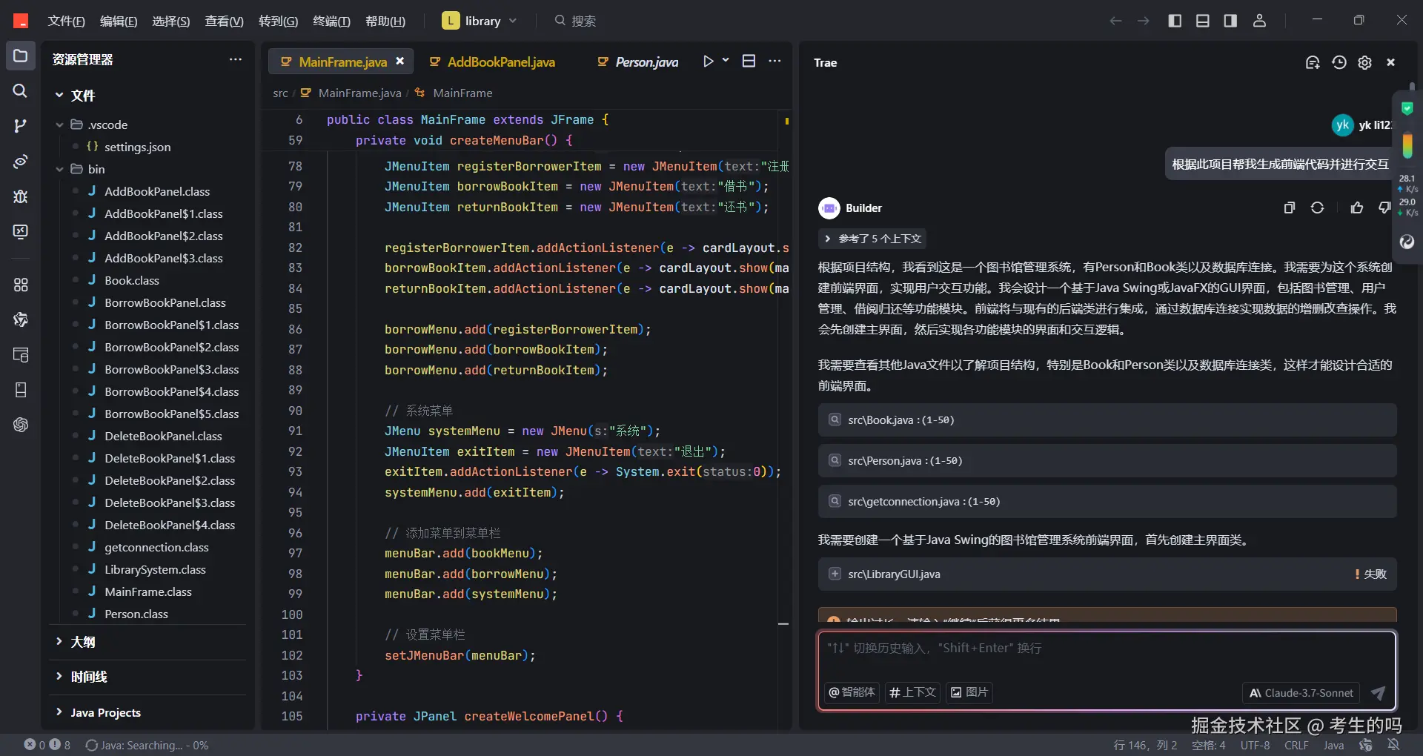Run the Java file with play button
The image size is (1423, 756).
(708, 62)
